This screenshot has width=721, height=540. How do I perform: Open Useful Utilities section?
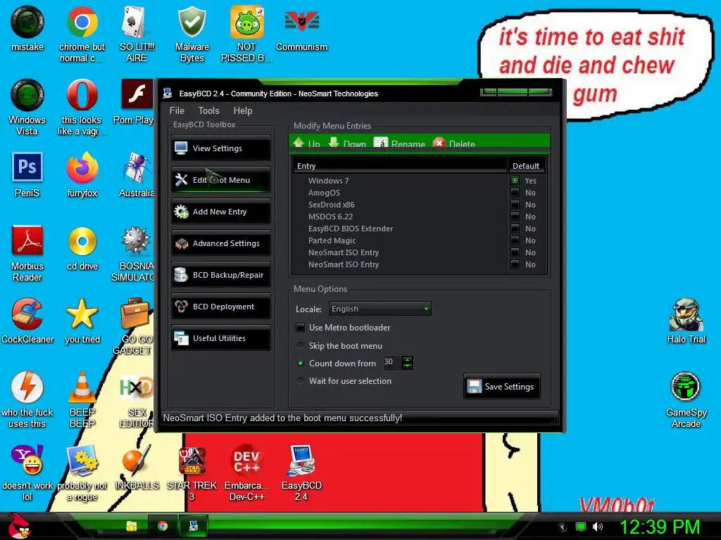[x=220, y=338]
